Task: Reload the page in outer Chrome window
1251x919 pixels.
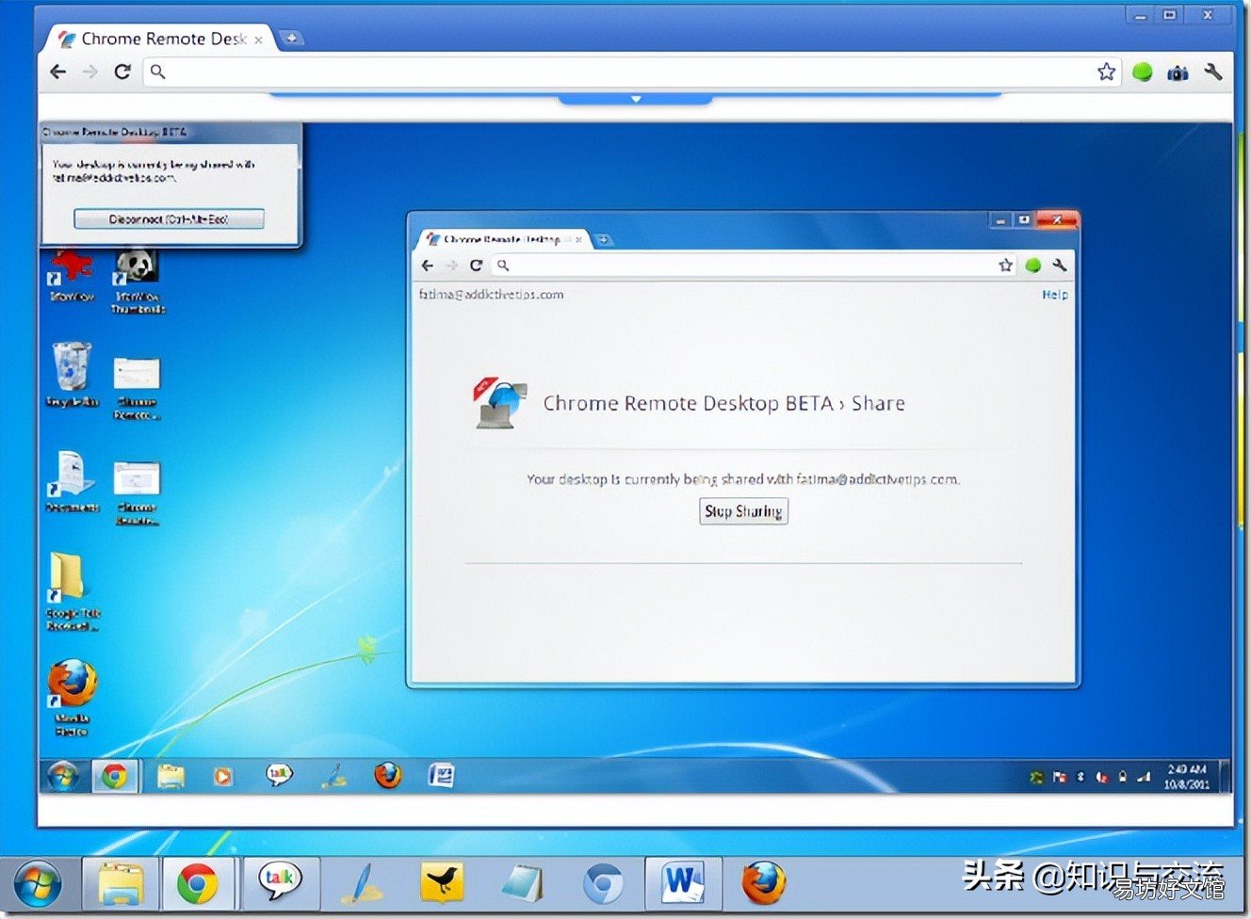Action: tap(122, 72)
